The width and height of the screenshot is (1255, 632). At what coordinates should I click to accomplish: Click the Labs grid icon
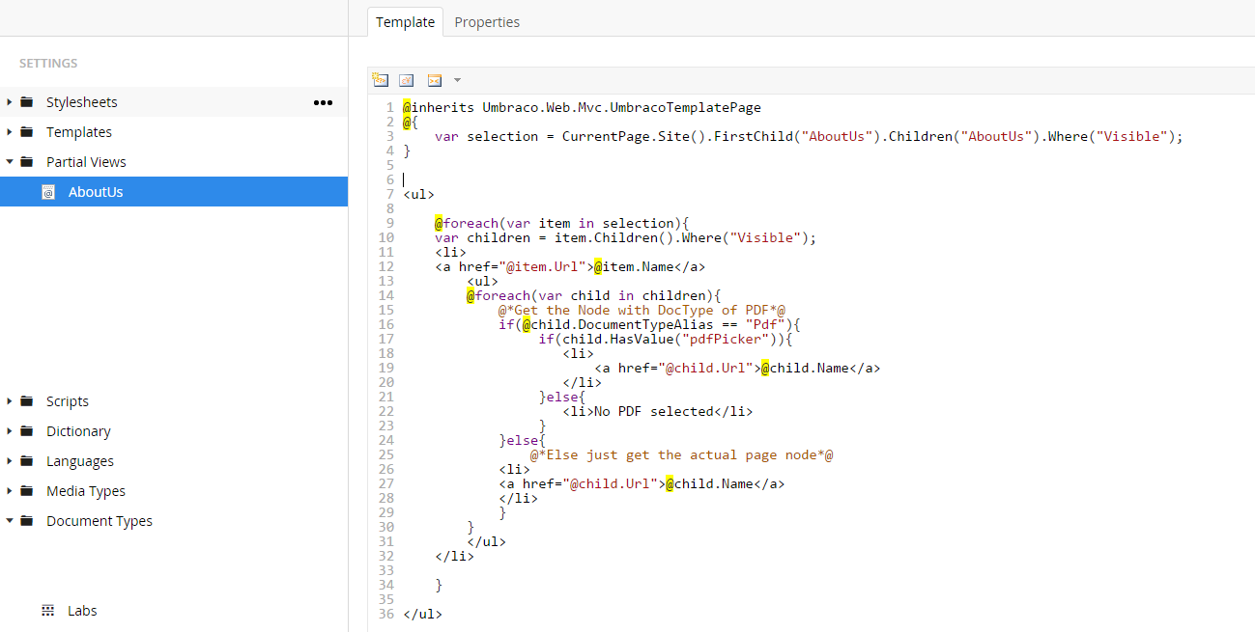pyautogui.click(x=48, y=611)
